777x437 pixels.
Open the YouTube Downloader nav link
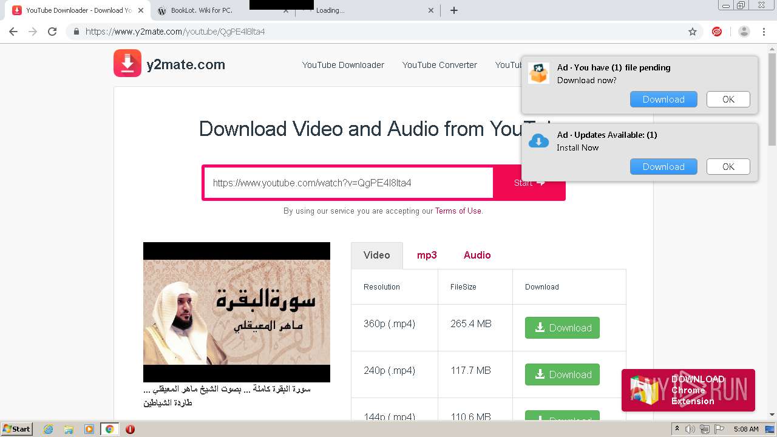343,65
